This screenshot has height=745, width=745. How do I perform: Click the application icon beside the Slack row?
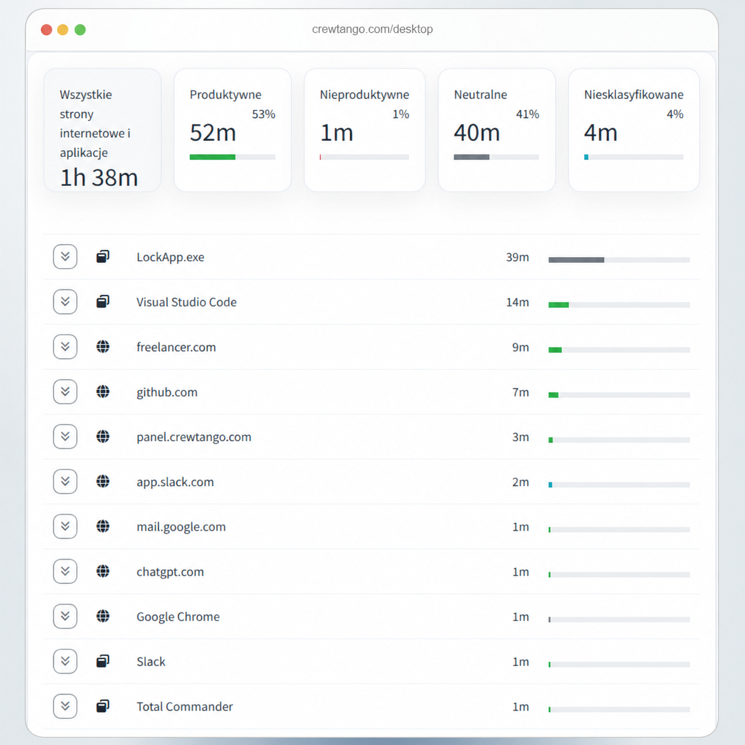[103, 661]
